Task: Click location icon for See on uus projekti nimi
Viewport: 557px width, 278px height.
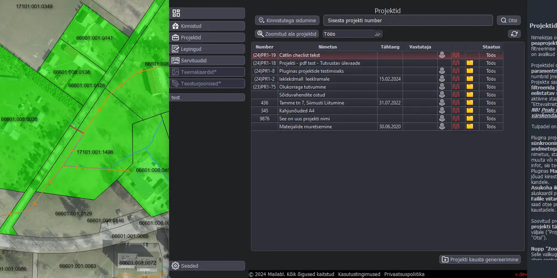Action: click(442, 118)
